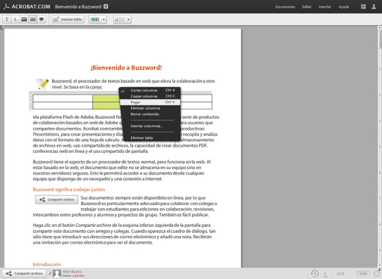The height and width of the screenshot is (279, 382).
Task: Open the table border color dropdown
Action: (104, 20)
